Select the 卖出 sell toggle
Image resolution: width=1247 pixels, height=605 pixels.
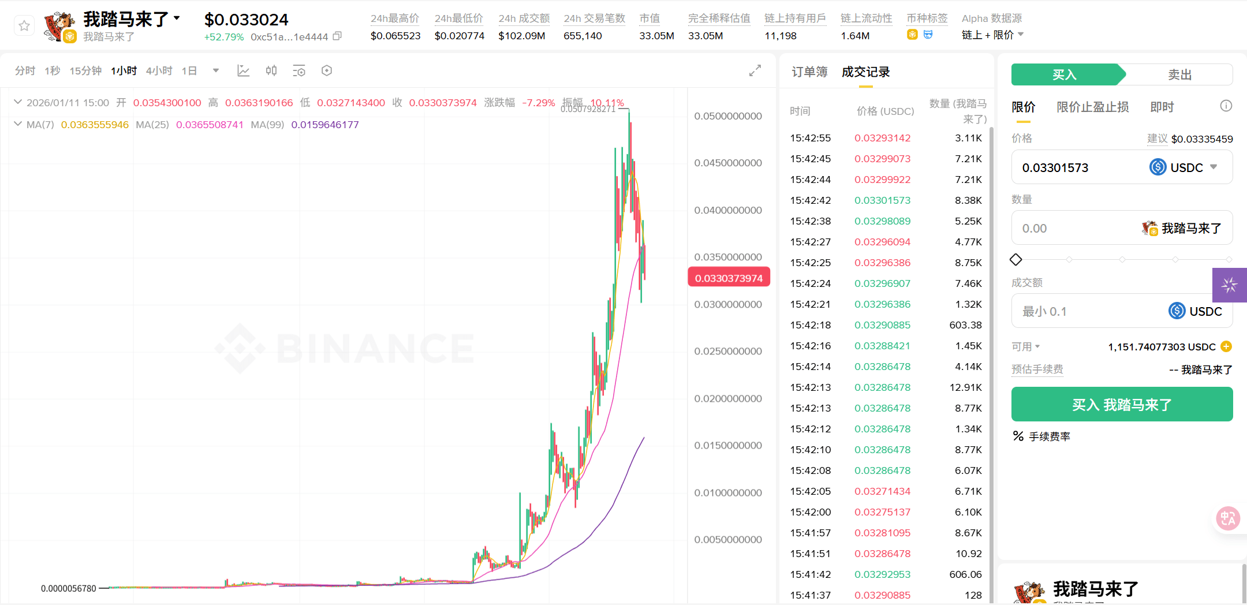point(1179,74)
